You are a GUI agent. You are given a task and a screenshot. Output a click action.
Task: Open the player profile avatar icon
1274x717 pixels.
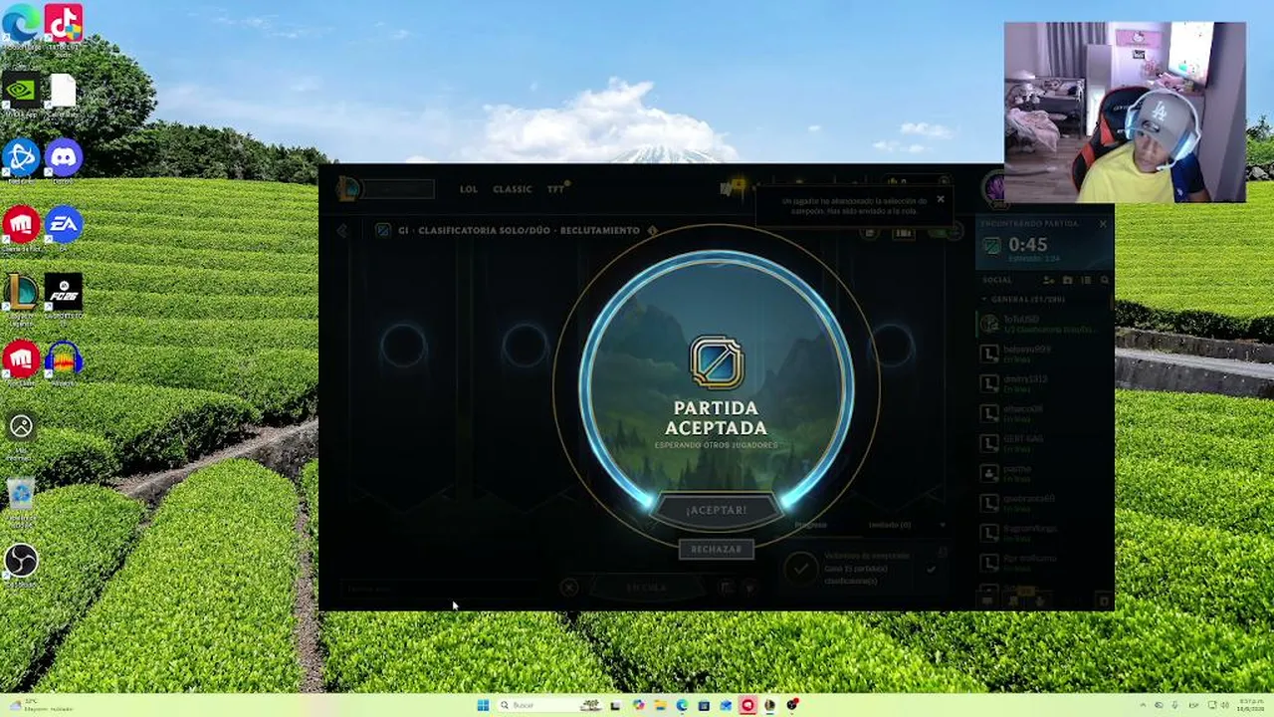tap(993, 187)
